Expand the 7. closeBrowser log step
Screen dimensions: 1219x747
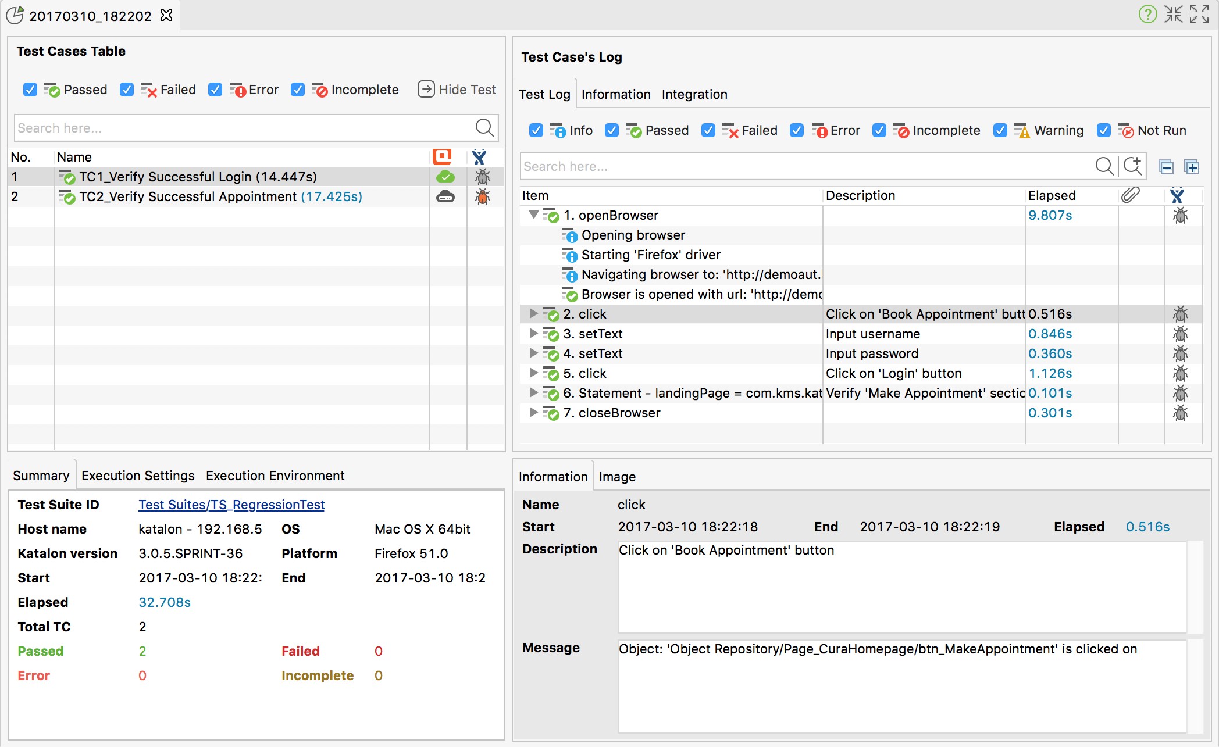[x=533, y=413]
